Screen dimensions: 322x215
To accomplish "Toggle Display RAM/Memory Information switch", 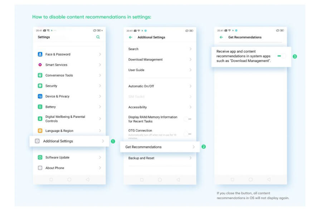I will point(188,119).
